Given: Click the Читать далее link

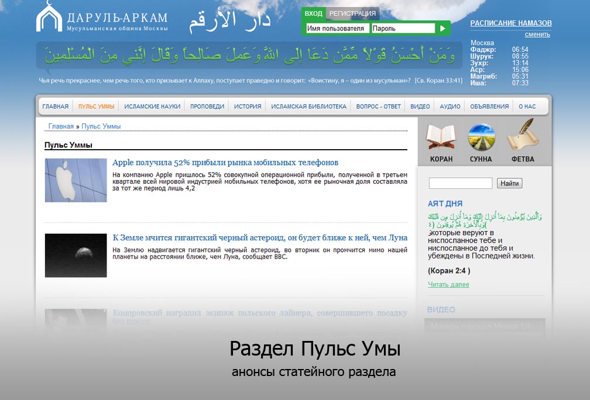Looking at the screenshot, I should point(448,285).
